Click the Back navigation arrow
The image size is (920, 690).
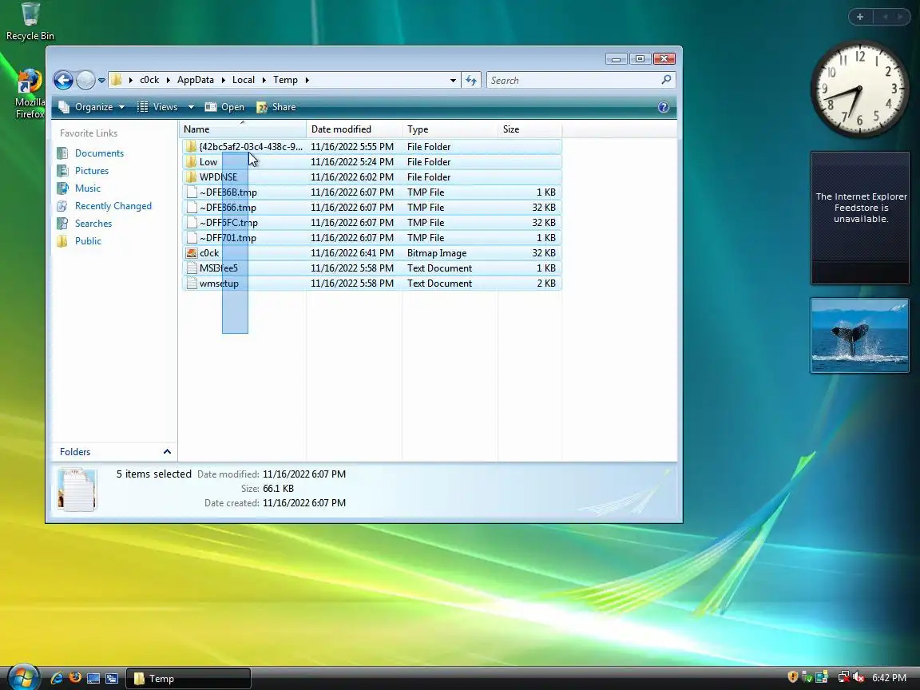63,80
